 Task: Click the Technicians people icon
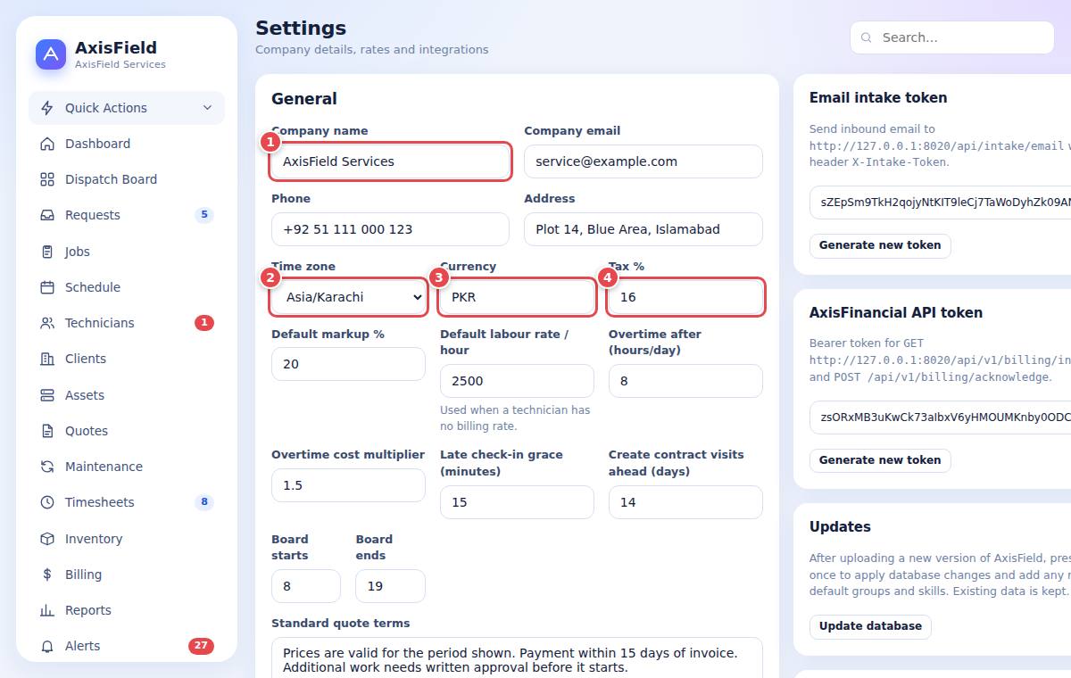point(47,323)
